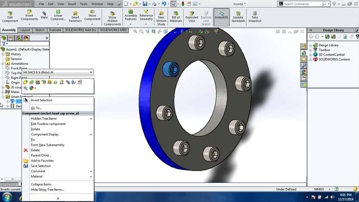Expand 3D ContentCentral node

coord(311,55)
